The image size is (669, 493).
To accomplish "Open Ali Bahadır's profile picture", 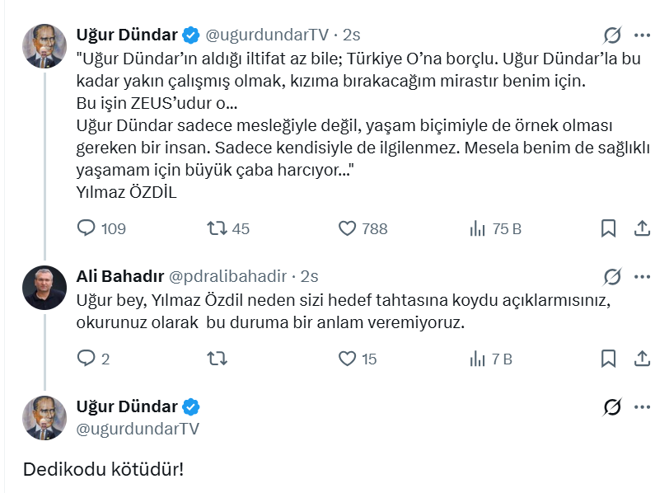I will coord(44,288).
